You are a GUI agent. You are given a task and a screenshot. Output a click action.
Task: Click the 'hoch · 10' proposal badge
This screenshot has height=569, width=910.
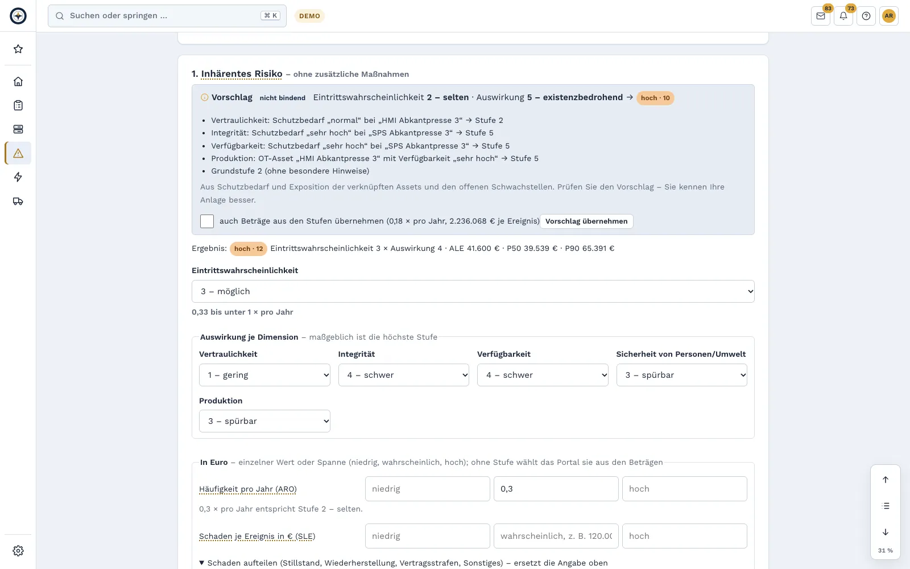(x=655, y=98)
